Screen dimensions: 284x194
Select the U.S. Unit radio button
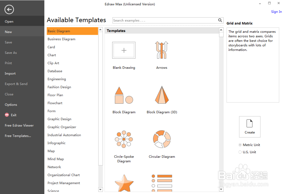click(x=240, y=152)
